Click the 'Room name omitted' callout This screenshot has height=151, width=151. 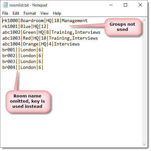click(28, 101)
